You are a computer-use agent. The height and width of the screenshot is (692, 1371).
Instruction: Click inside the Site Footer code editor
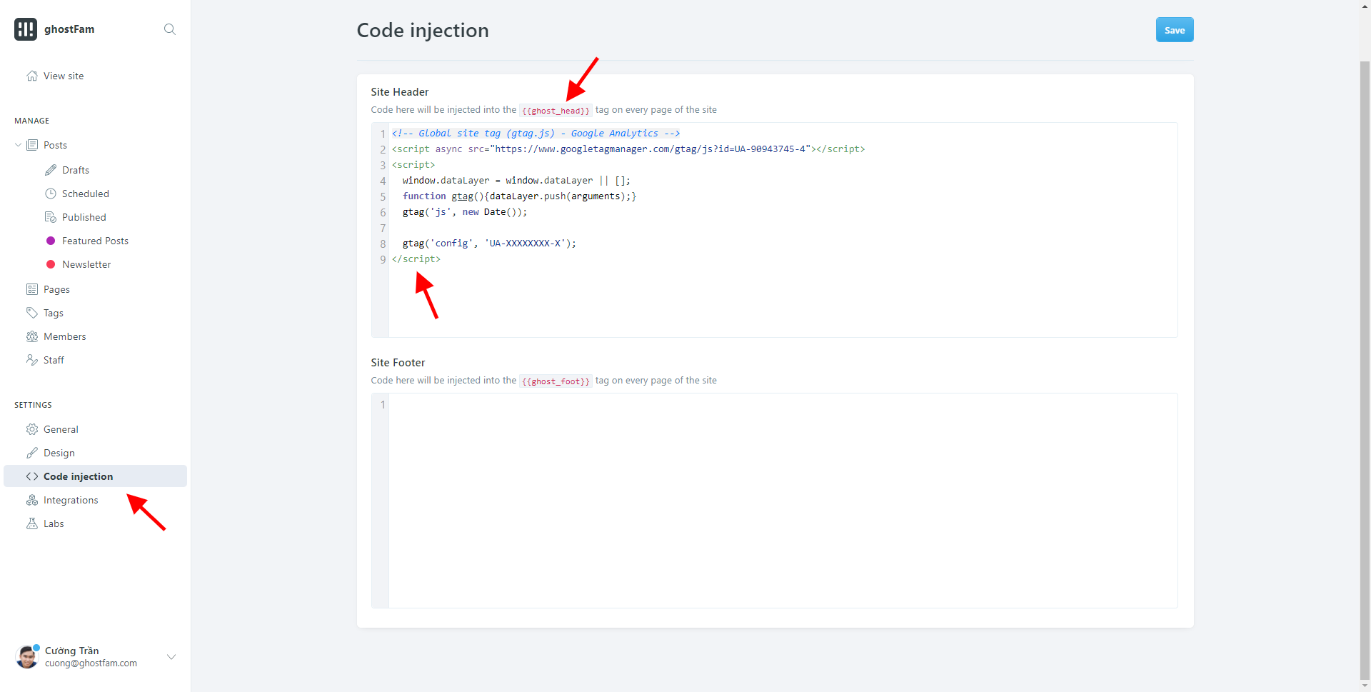(x=774, y=501)
